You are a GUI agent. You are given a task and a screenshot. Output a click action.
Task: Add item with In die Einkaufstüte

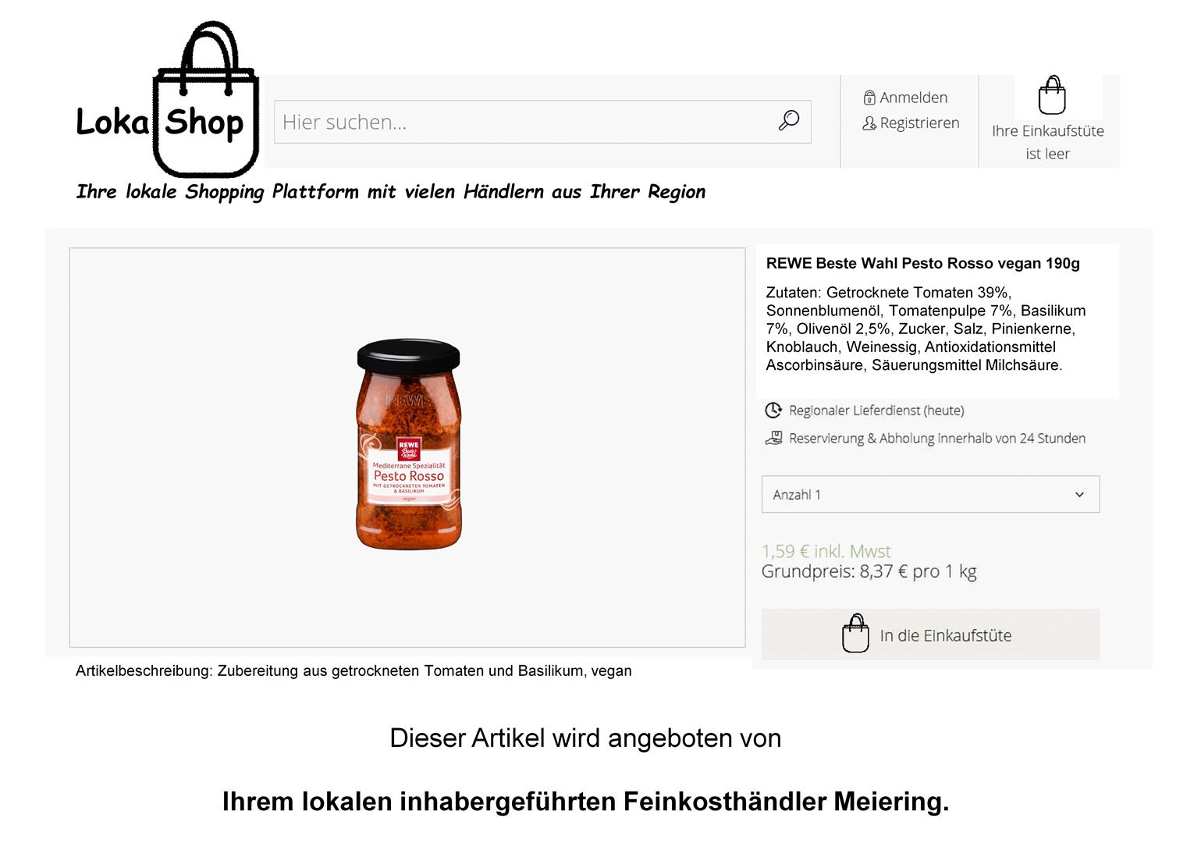point(930,635)
